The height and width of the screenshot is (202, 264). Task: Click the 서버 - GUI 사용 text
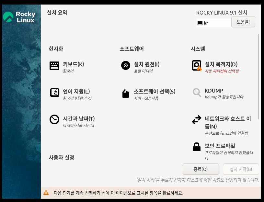[x=146, y=98]
